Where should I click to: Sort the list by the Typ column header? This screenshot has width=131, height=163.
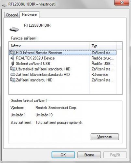[x=103, y=46]
